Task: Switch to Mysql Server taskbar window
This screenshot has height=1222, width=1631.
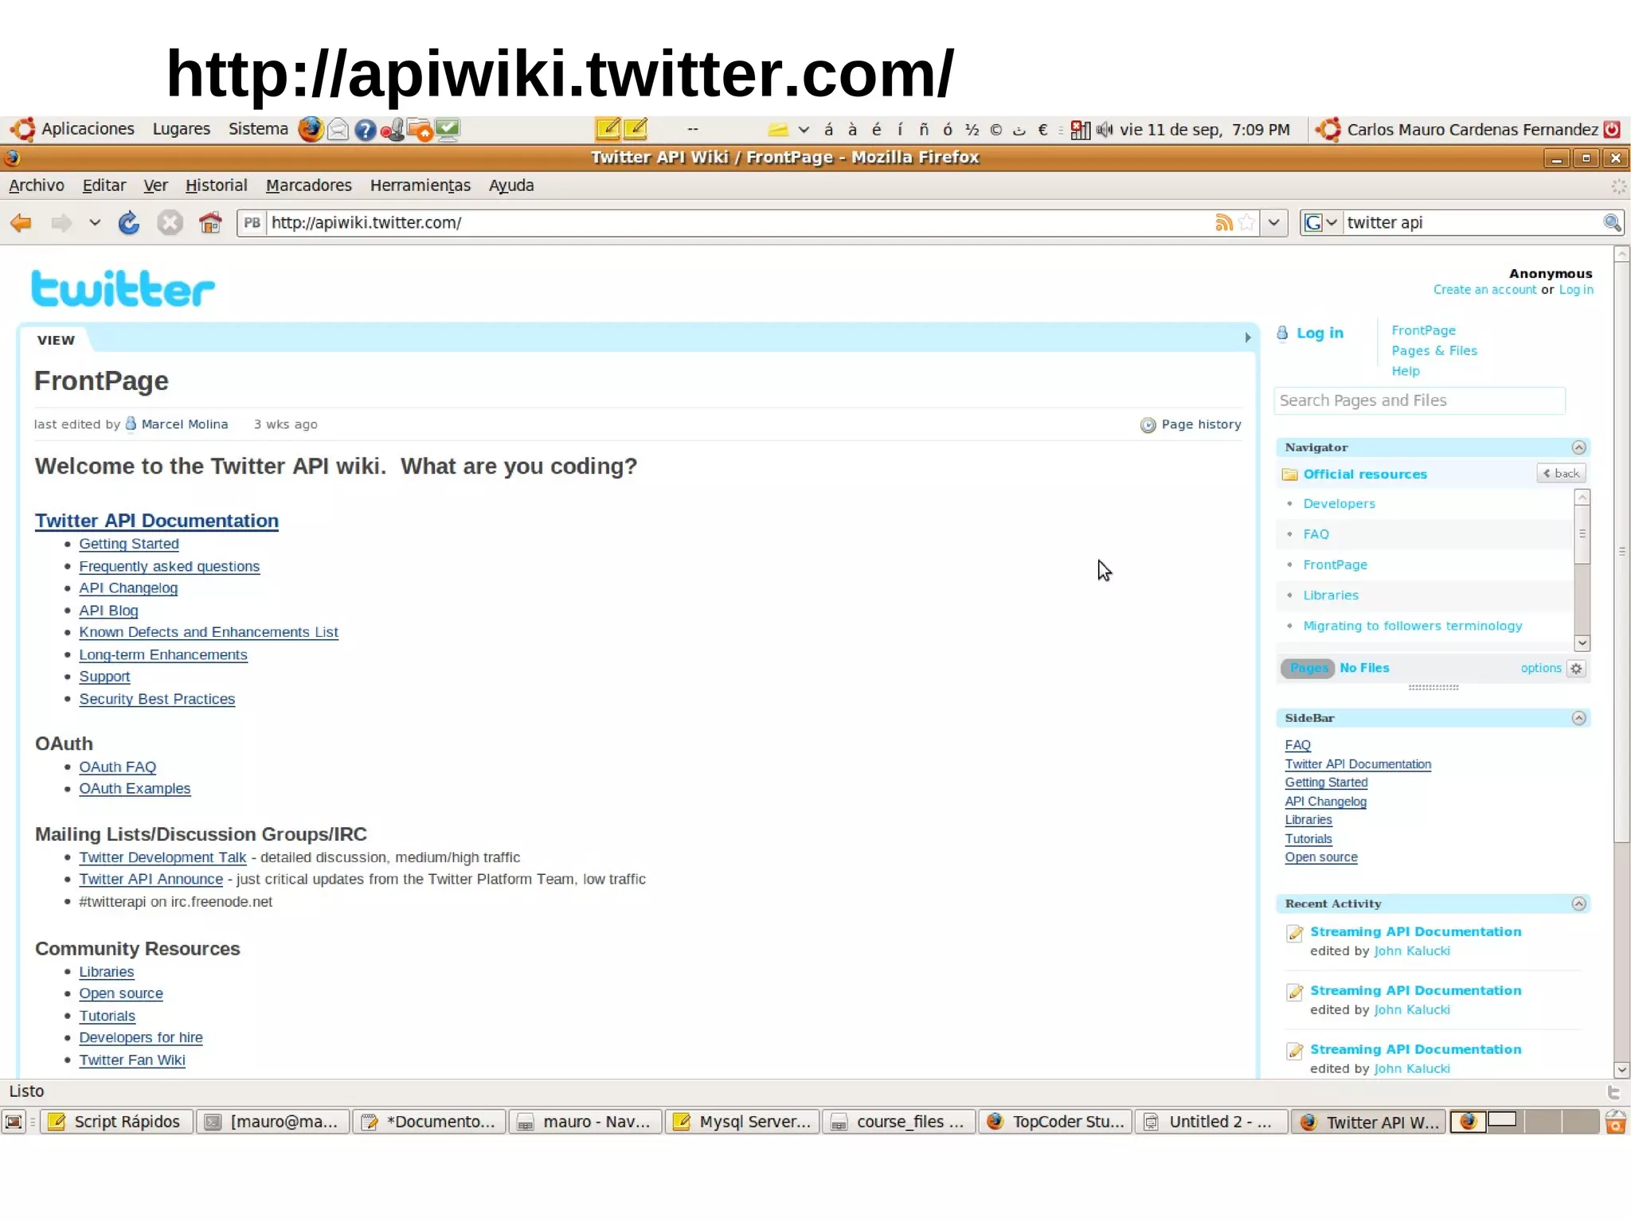Action: 742,1122
